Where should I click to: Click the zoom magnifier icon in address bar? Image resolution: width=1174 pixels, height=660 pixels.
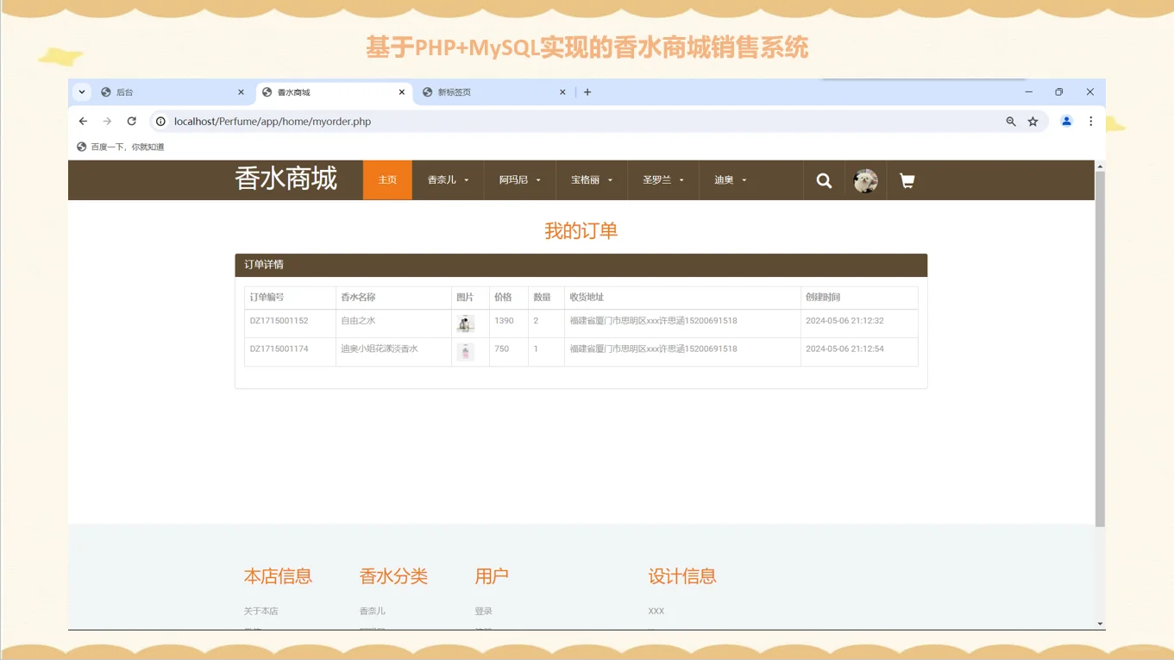1010,121
